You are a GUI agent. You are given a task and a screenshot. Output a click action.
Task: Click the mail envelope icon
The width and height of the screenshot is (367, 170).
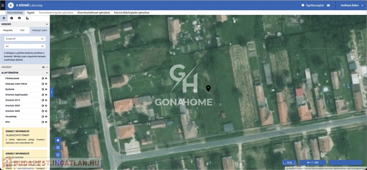[328, 5]
